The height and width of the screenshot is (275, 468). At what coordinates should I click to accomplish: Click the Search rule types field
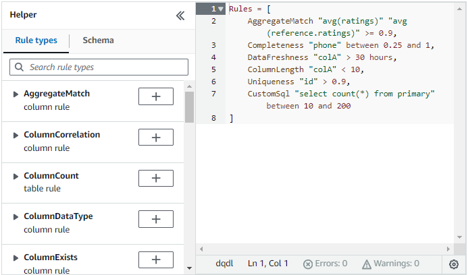pyautogui.click(x=99, y=67)
